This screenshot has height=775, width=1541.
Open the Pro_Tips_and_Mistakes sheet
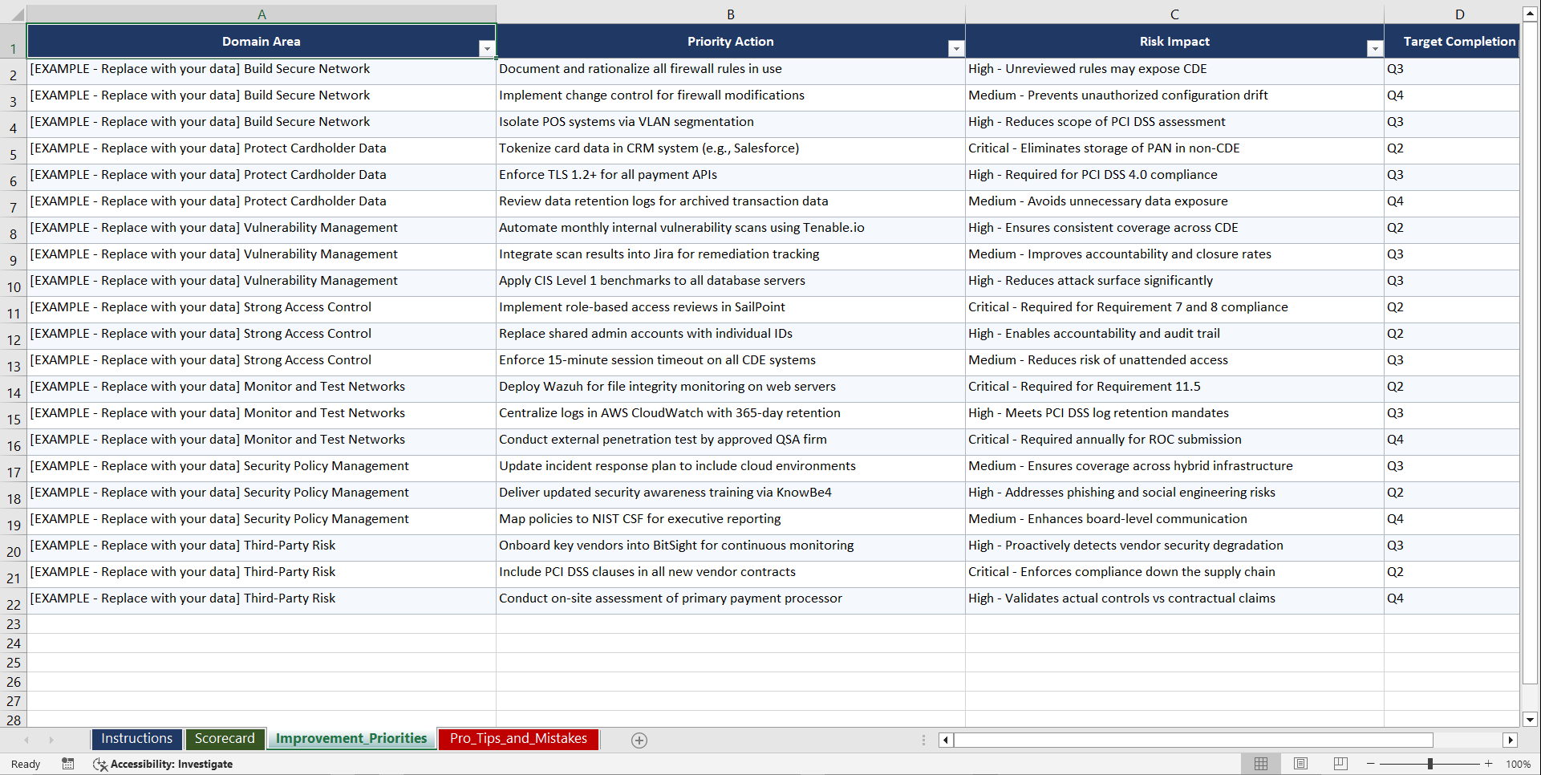pyautogui.click(x=517, y=738)
